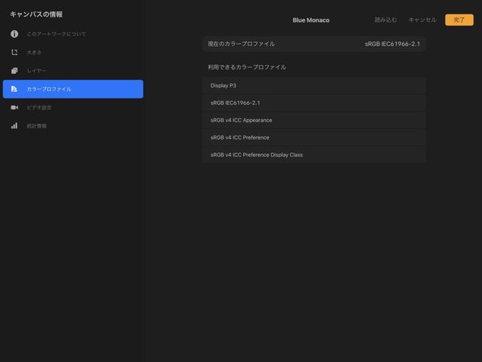482x362 pixels.
Task: Click the Blue Monaco canvas title
Action: (x=311, y=20)
